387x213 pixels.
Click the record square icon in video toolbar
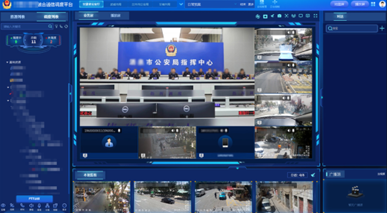(x=265, y=16)
